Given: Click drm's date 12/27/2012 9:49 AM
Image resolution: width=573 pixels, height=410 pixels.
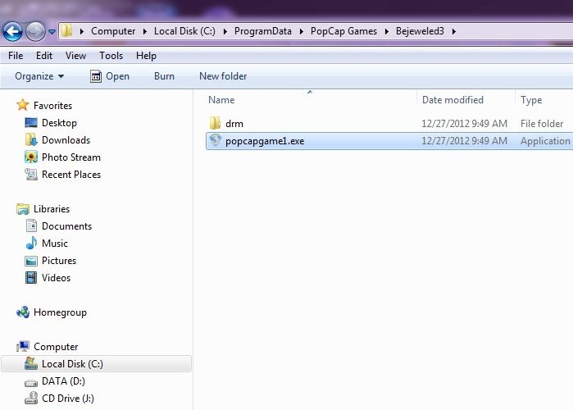Looking at the screenshot, I should tap(464, 124).
